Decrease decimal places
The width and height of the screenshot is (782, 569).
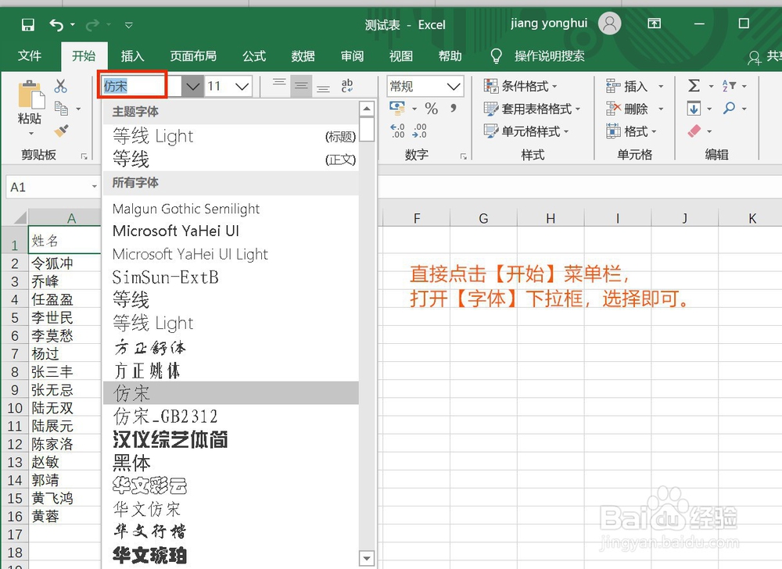[x=419, y=131]
